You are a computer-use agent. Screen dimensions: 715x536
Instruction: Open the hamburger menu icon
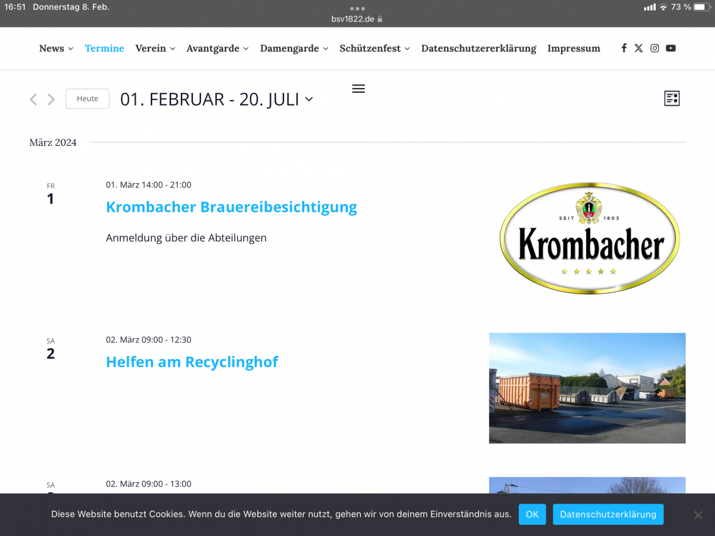coord(359,89)
